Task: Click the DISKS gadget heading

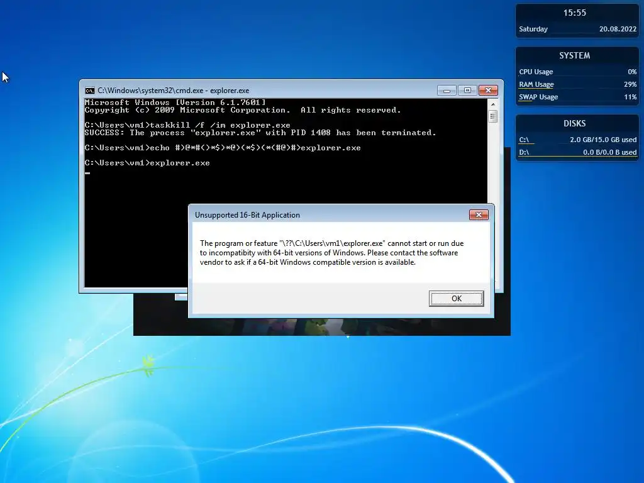Action: click(575, 123)
